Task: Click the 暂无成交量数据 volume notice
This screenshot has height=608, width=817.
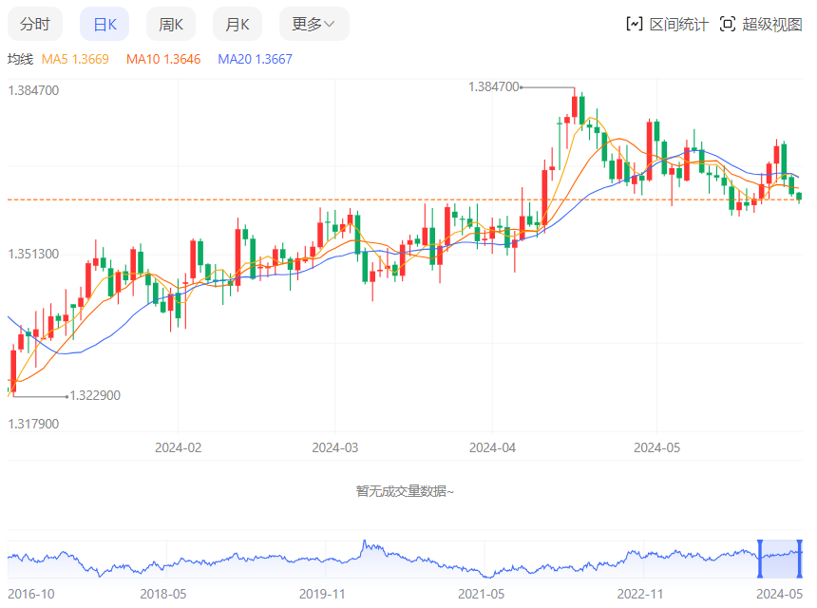Action: pos(405,491)
